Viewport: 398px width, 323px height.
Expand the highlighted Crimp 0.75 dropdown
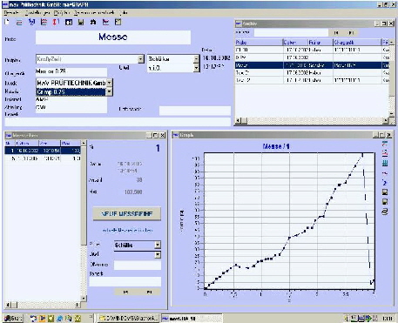[x=110, y=92]
